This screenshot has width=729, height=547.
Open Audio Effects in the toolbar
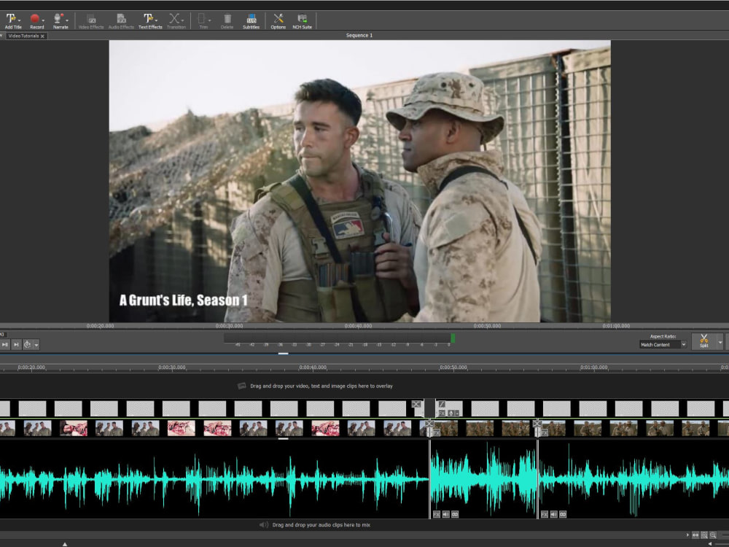pos(121,21)
